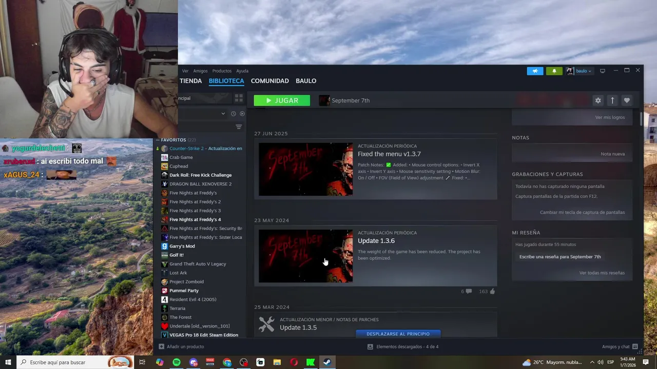Open game settings gear icon
This screenshot has width=657, height=369.
pos(598,100)
